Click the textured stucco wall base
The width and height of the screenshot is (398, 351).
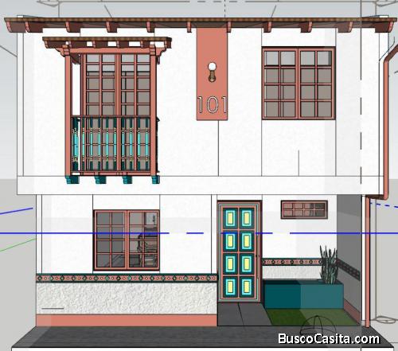pyautogui.click(x=127, y=298)
